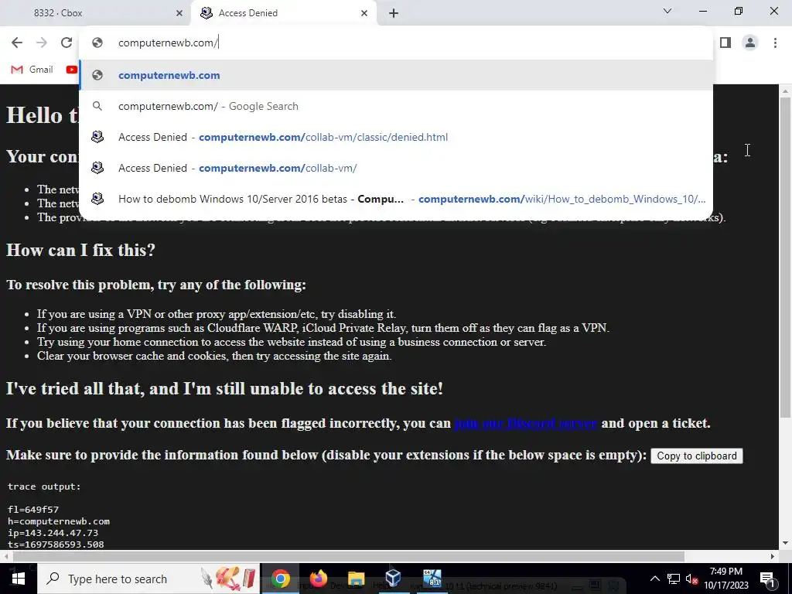
Task: Click the join our Discord server link
Action: click(526, 423)
